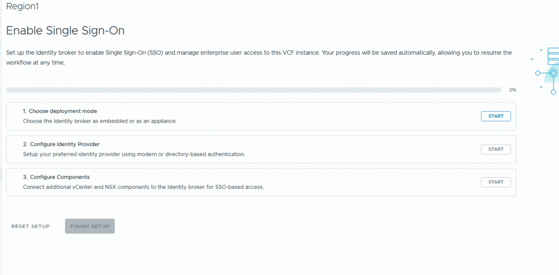Start the Choose deployment mode step

tap(496, 116)
